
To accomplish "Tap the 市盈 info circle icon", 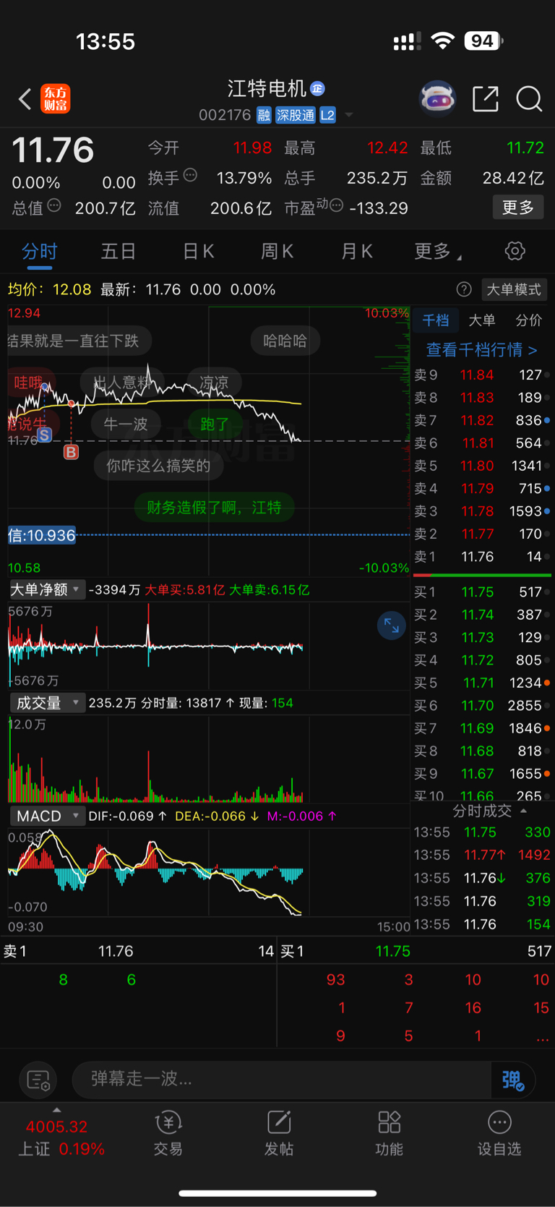I will 336,206.
